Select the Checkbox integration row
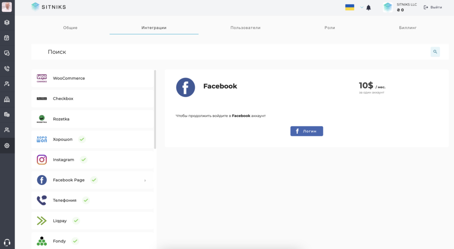This screenshot has width=454, height=249. coord(92,98)
